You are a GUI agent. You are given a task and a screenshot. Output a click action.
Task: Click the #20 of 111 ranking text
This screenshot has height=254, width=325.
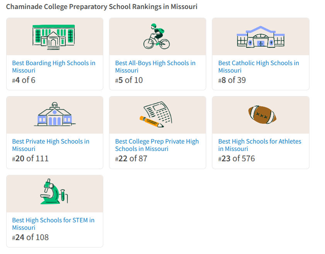(31, 158)
